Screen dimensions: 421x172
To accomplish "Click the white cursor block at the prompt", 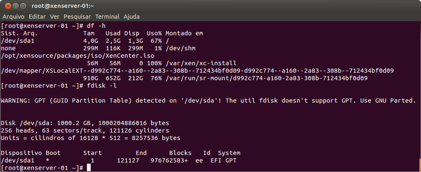I will 89,168.
